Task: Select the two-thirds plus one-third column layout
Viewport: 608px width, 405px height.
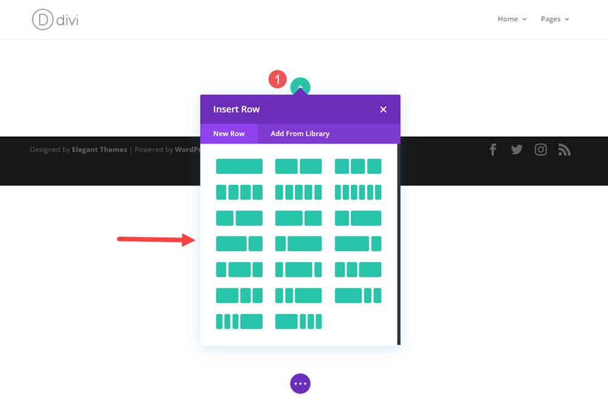Action: [298, 218]
